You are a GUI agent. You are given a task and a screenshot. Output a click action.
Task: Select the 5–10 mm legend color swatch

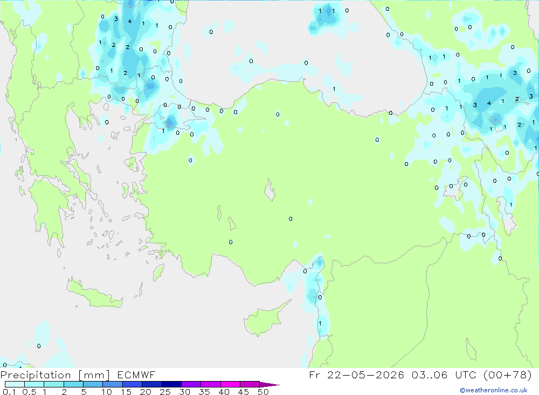pos(93,384)
